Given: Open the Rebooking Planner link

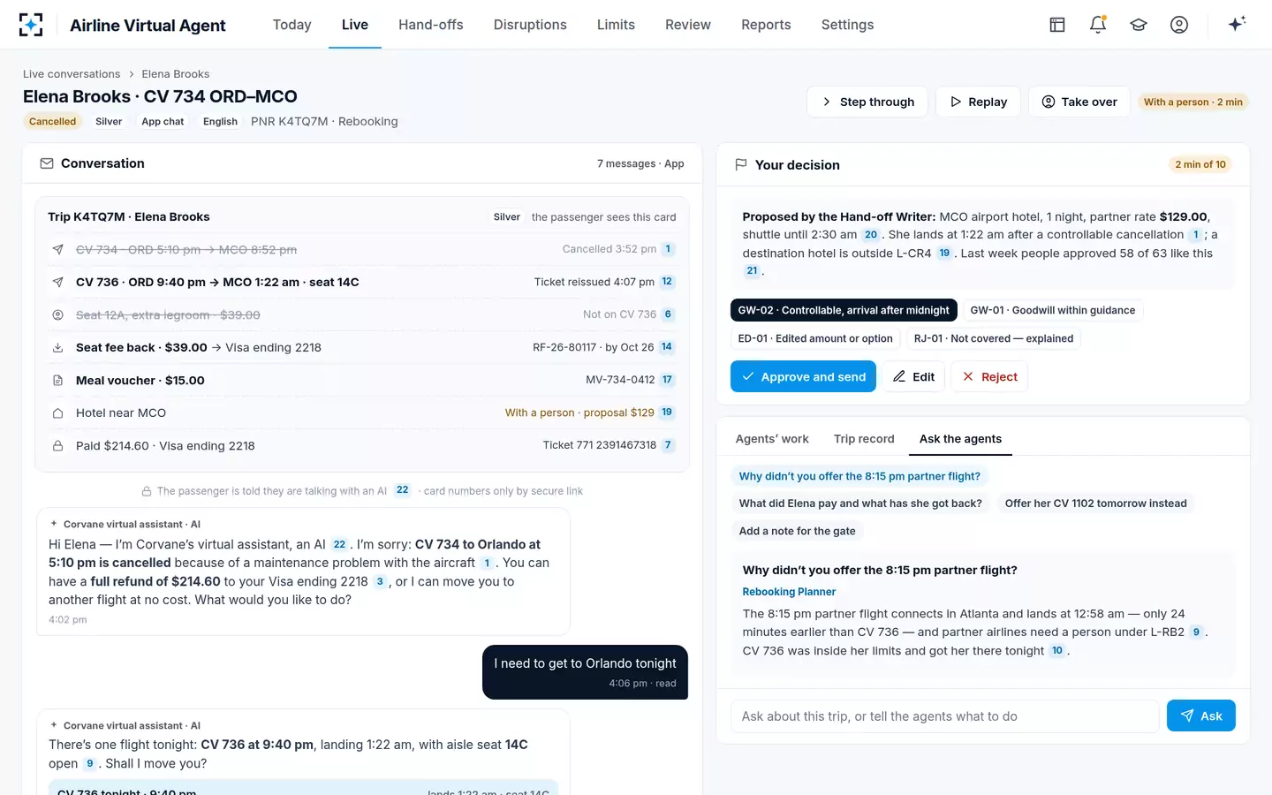Looking at the screenshot, I should (789, 592).
